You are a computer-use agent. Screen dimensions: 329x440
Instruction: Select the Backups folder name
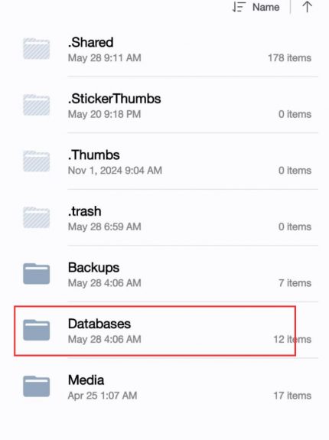point(93,268)
